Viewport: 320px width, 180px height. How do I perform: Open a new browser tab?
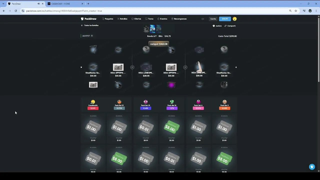(88, 4)
